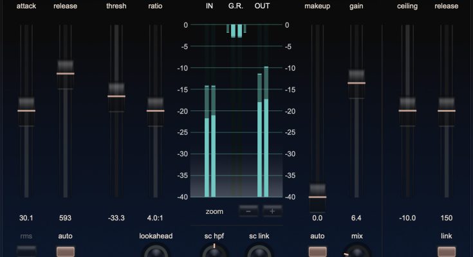Select the ceiling slider handle
Screen dimensions: 473x257
point(407,110)
